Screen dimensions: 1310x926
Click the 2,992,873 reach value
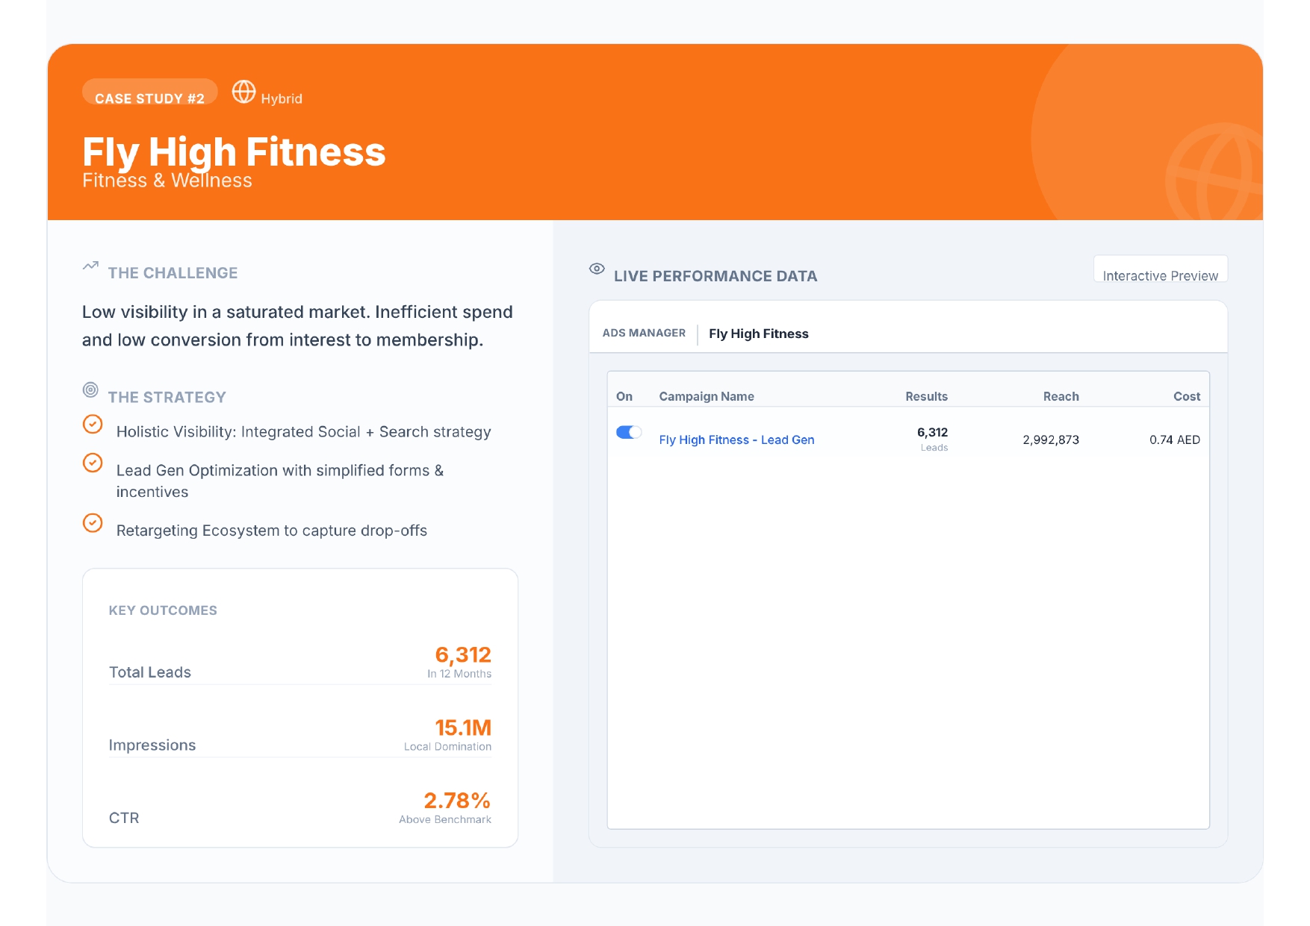tap(1051, 439)
